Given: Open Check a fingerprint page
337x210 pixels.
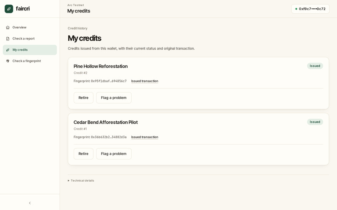Looking at the screenshot, I should point(30,61).
